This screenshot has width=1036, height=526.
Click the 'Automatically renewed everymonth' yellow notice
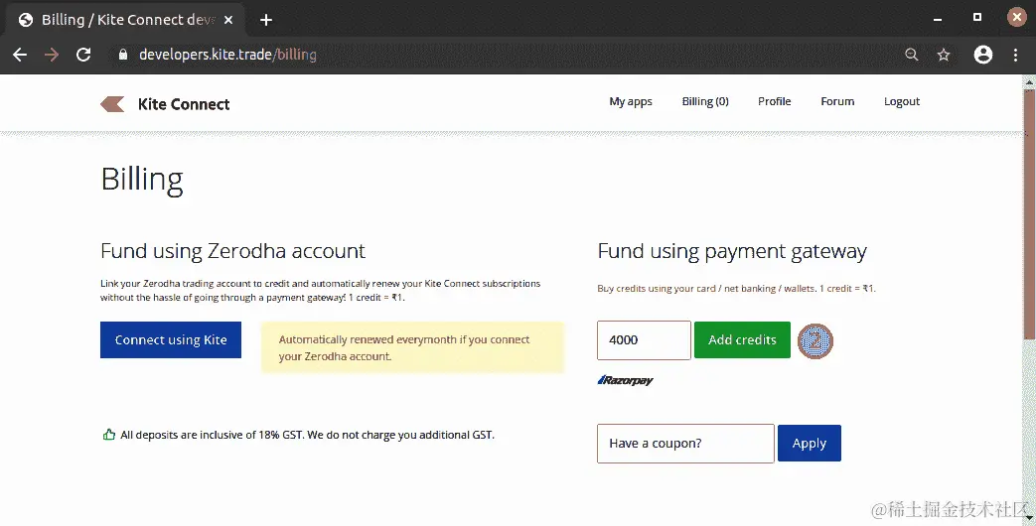point(413,347)
